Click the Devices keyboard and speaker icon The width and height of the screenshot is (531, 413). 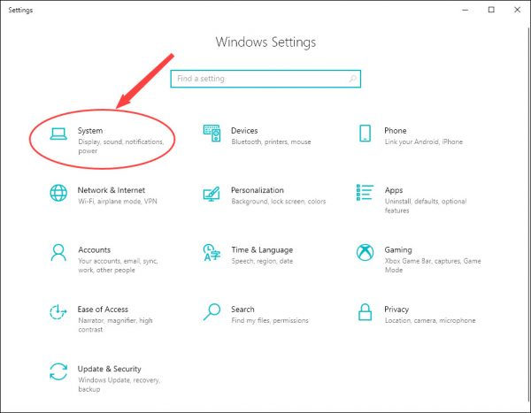pyautogui.click(x=212, y=133)
